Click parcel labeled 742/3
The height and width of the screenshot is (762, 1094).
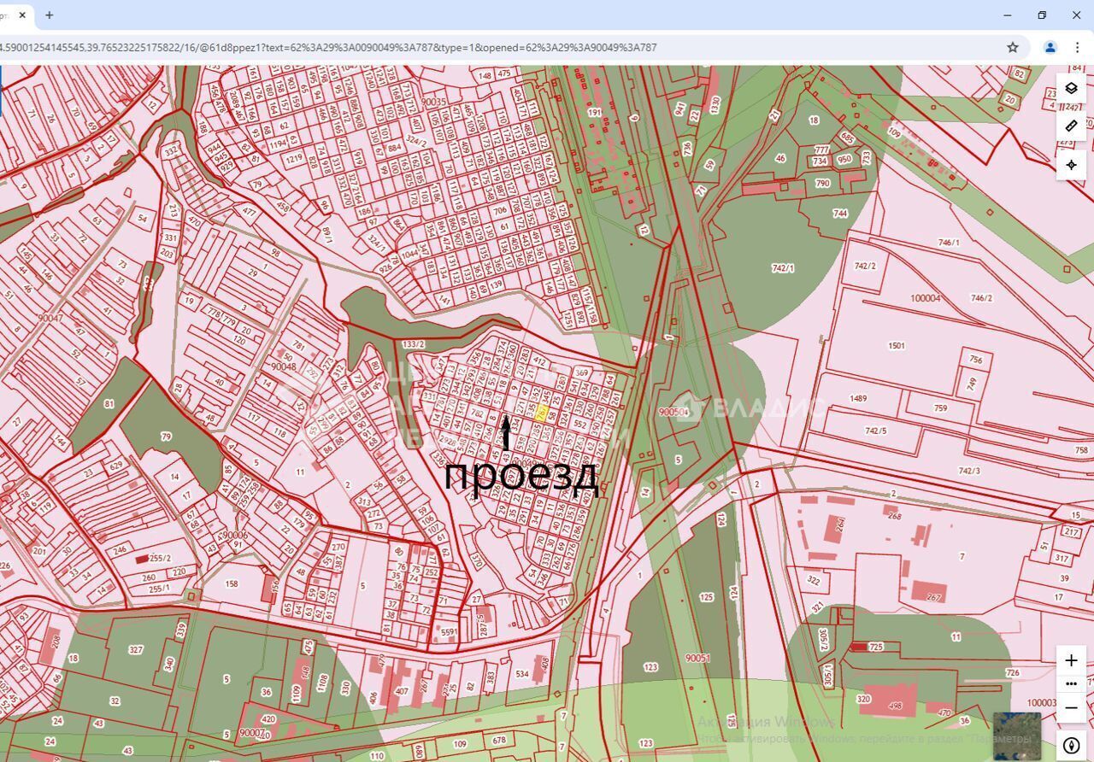pyautogui.click(x=969, y=471)
